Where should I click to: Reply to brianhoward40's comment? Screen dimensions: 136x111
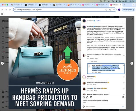pos(96,59)
